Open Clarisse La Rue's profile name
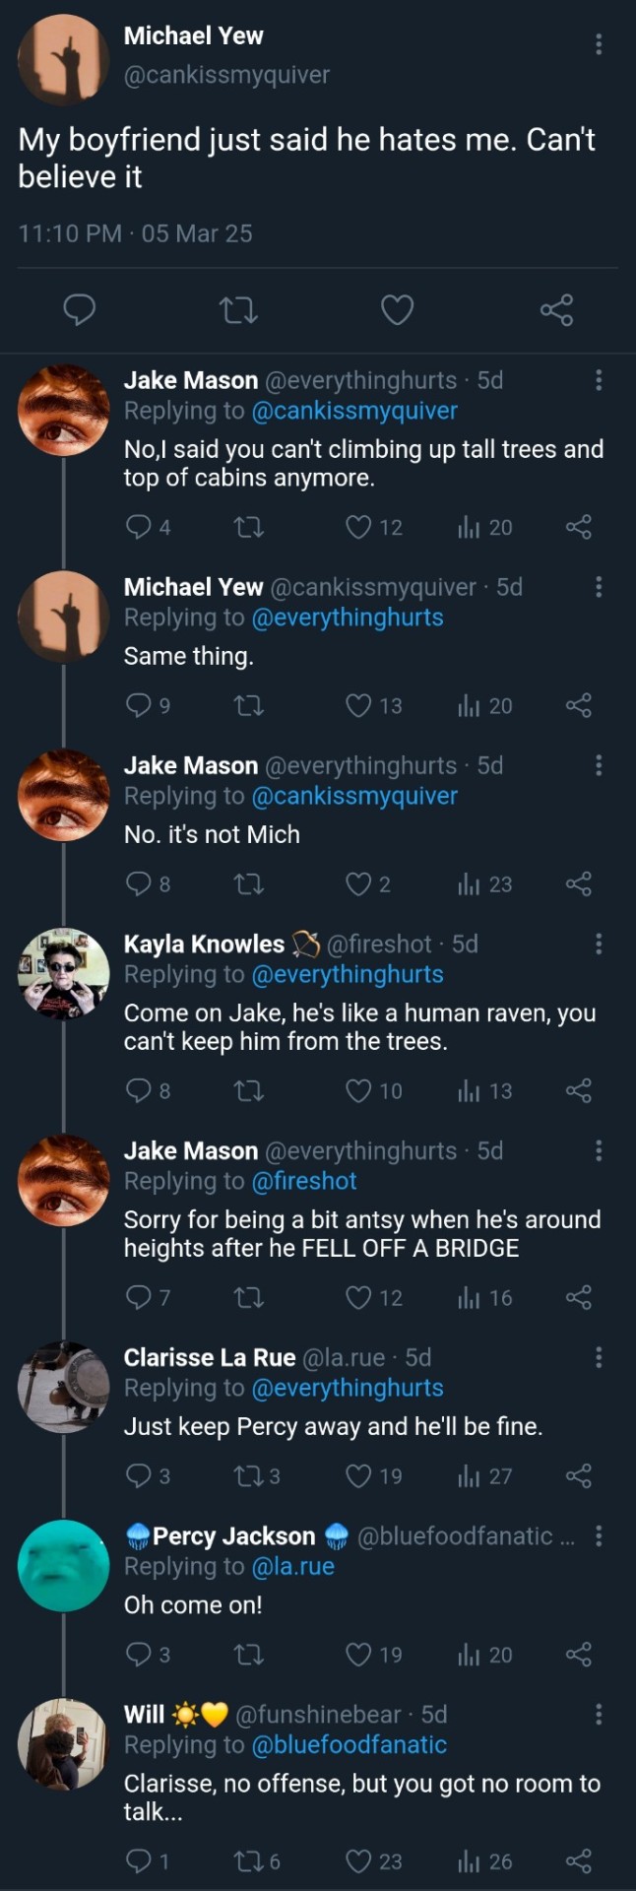The height and width of the screenshot is (1891, 636). click(210, 1357)
